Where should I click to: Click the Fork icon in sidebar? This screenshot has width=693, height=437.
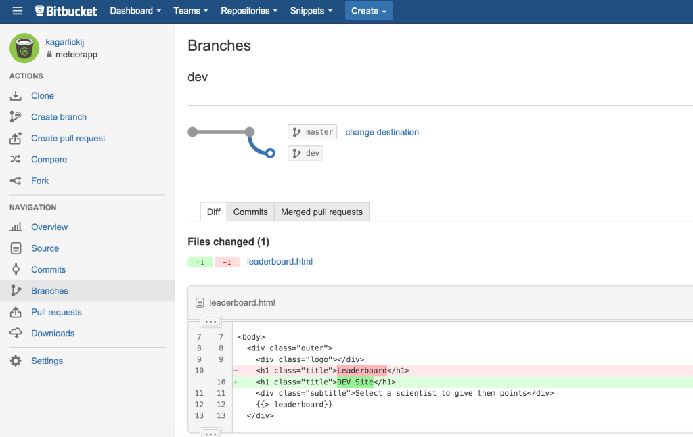(16, 181)
